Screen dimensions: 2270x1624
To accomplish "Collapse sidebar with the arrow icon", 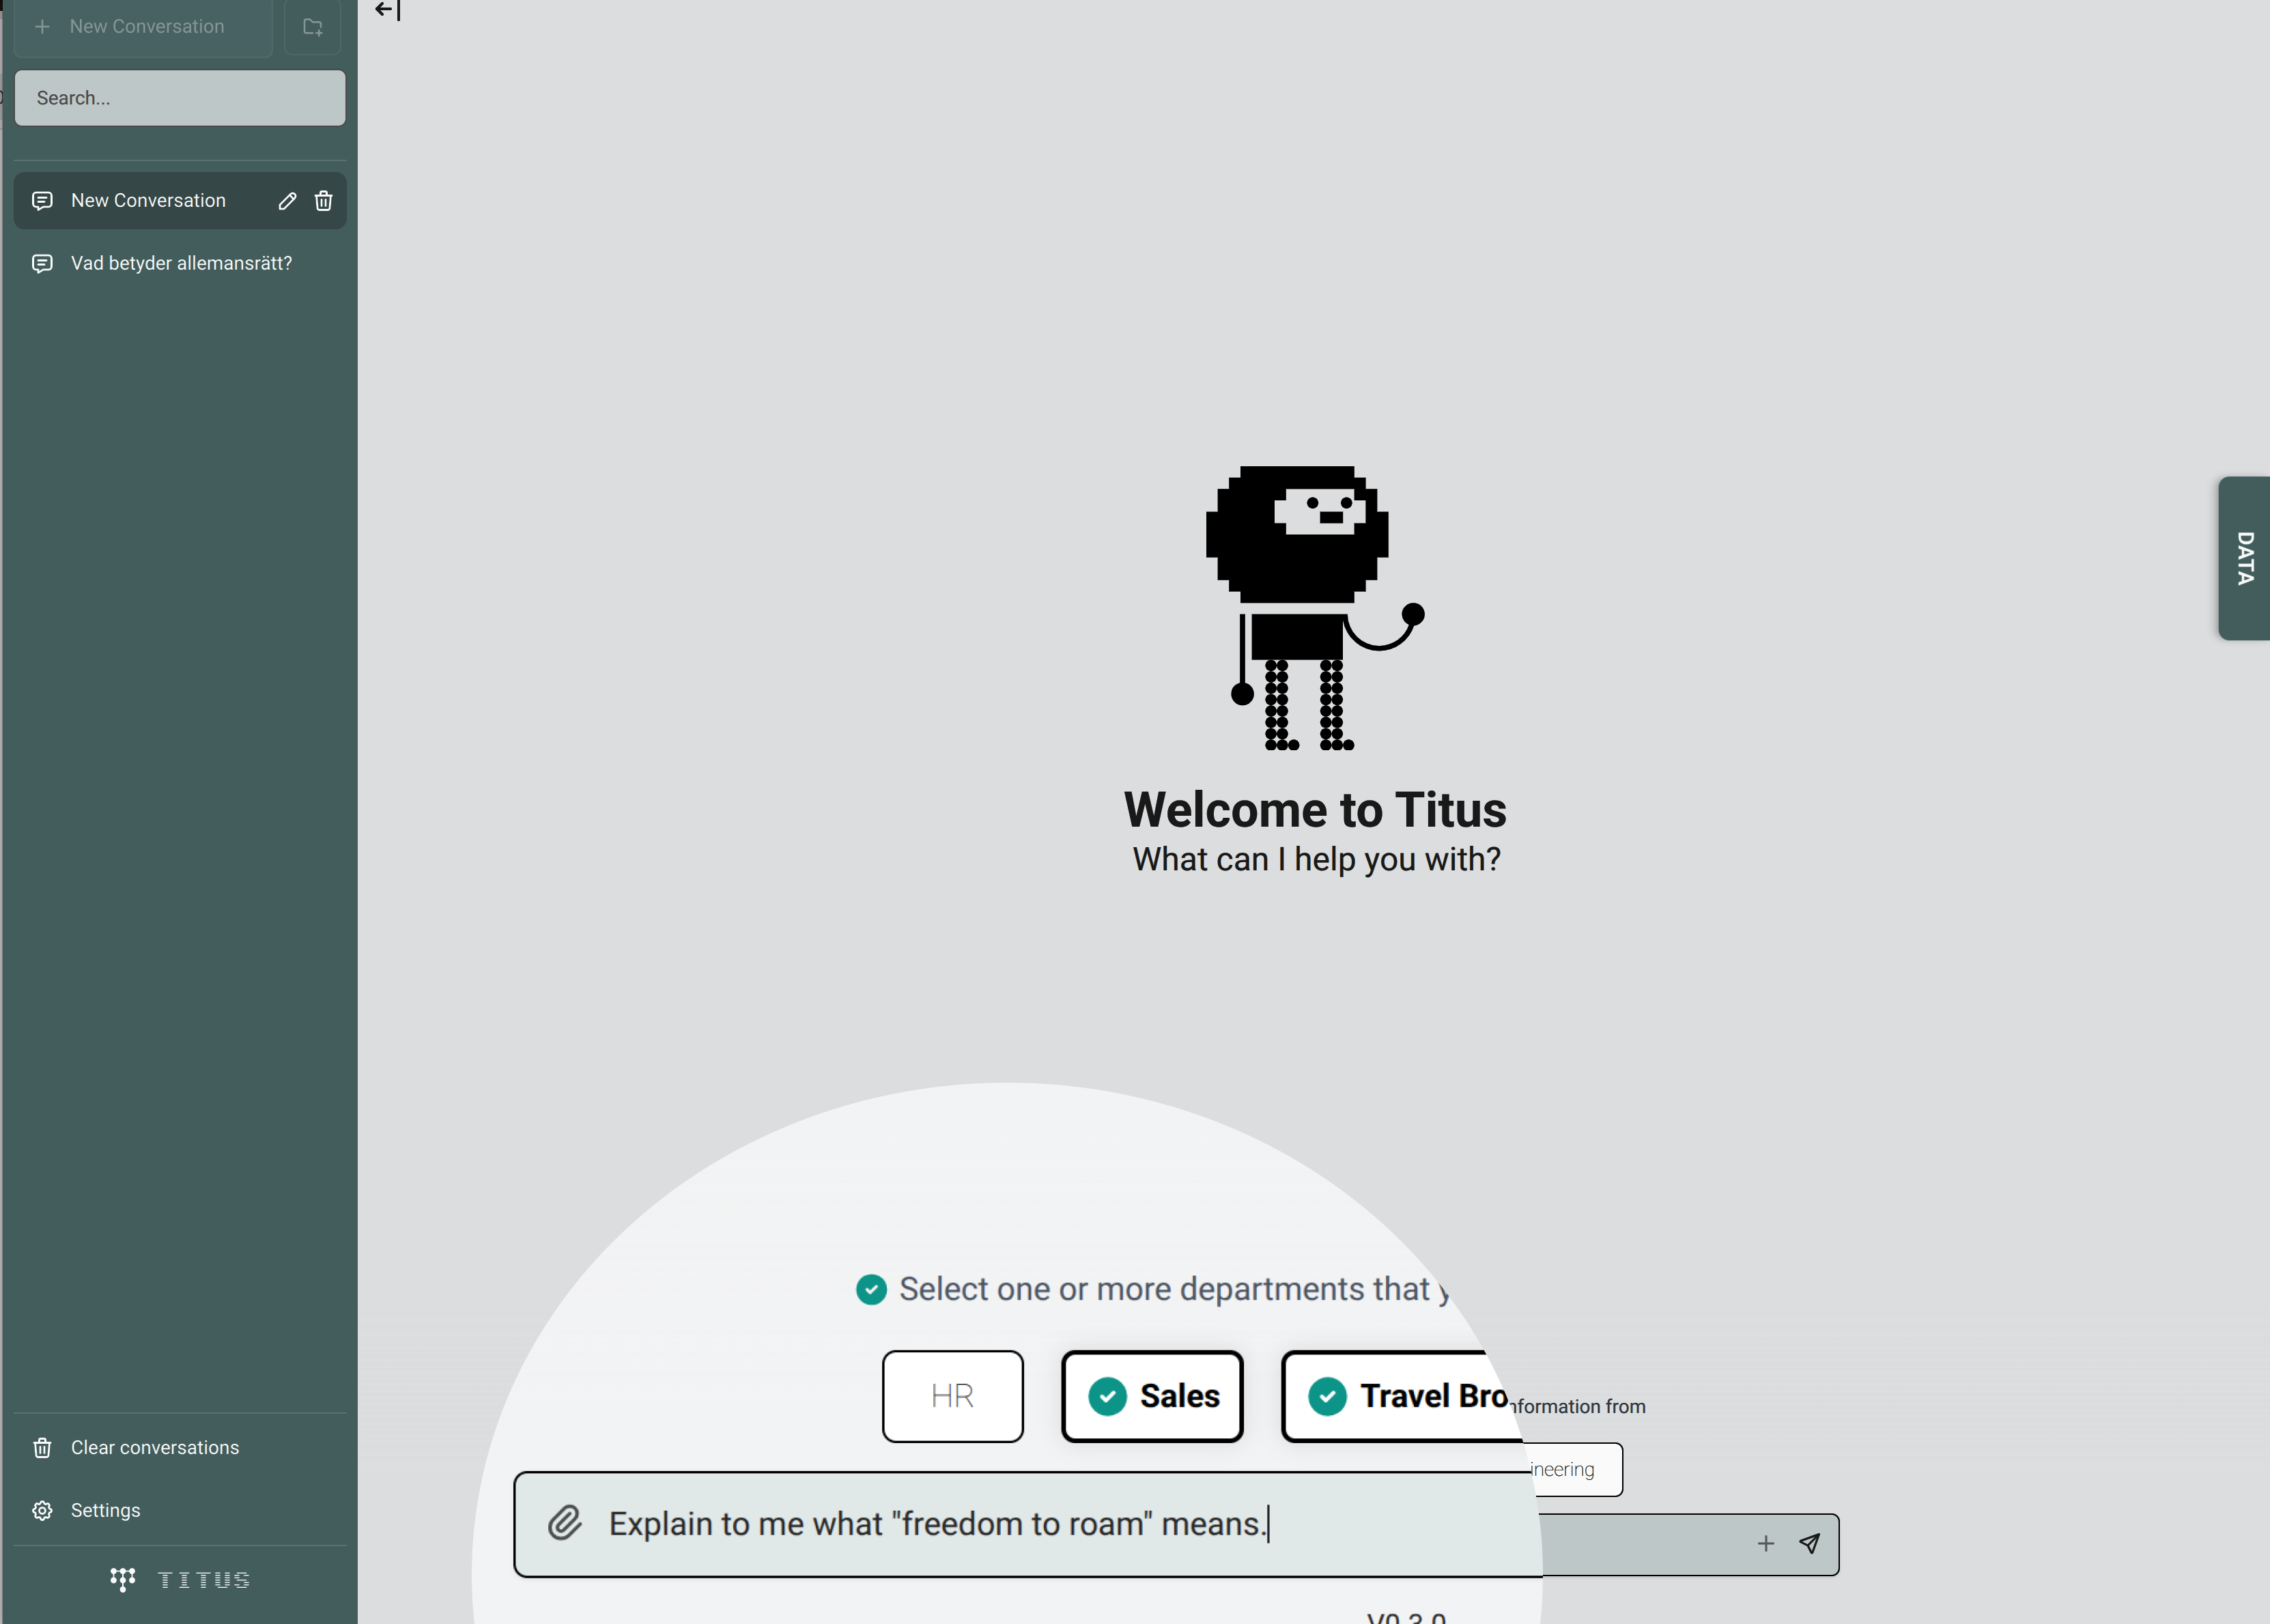I will tap(387, 10).
